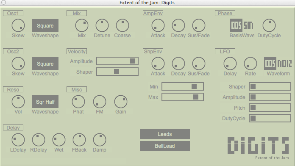Click the Phat knob
This screenshot has height=166, width=295.
pos(78,102)
